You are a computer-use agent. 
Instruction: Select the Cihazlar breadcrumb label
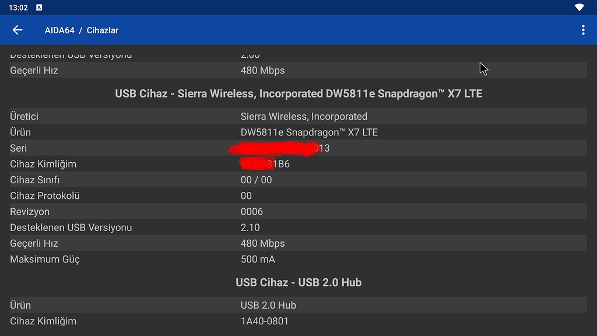pos(103,30)
